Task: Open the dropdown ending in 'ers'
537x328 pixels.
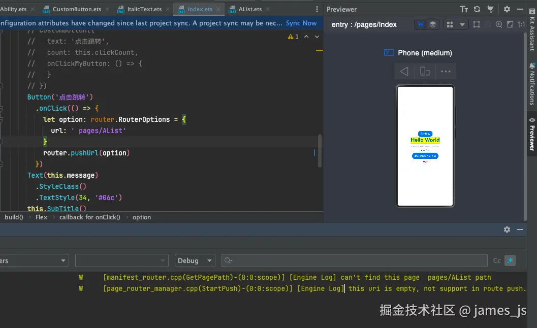Action: [x=34, y=260]
